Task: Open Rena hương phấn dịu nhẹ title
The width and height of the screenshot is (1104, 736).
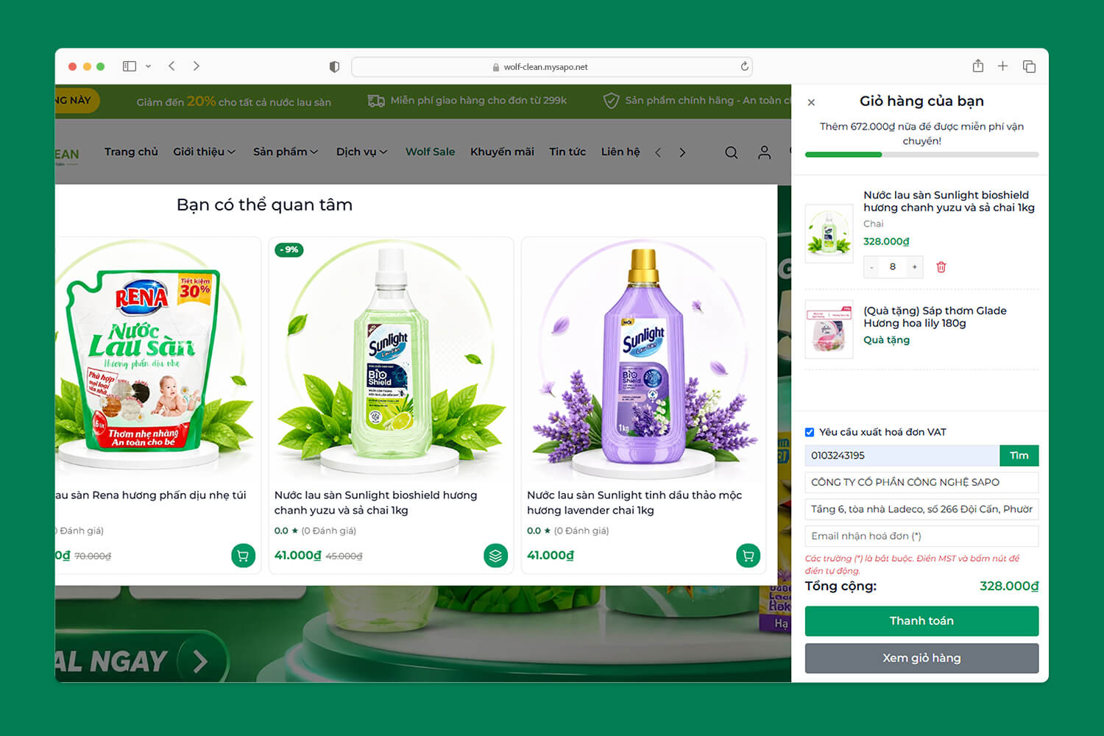Action: tap(151, 495)
